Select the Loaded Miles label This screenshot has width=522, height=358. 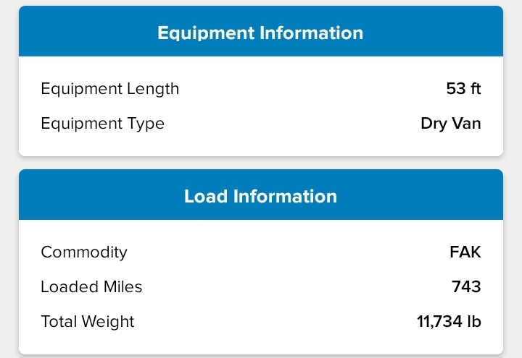[x=91, y=287]
